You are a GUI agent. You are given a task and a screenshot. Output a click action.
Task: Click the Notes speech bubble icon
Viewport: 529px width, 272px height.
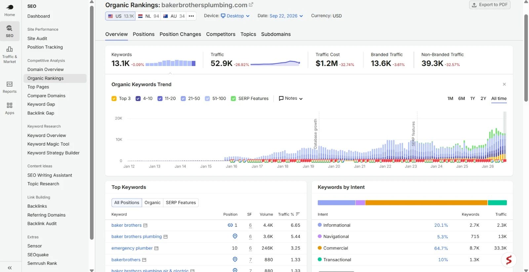point(281,98)
